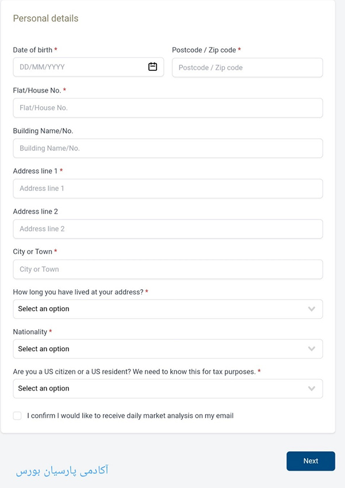Click chevron arrow of US citizen selector
The height and width of the screenshot is (488, 345).
point(312,388)
